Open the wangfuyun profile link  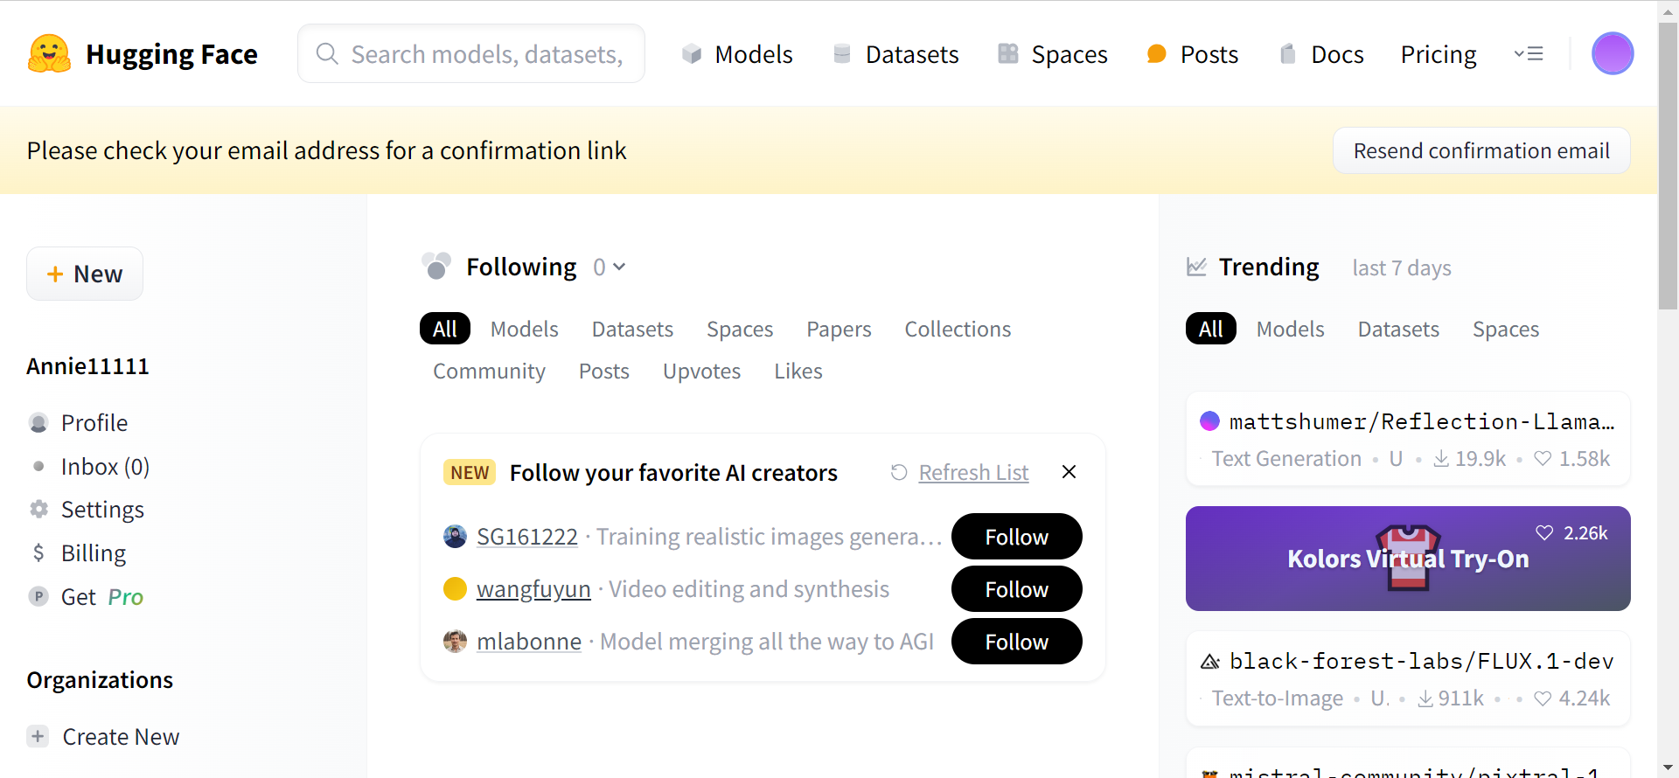[533, 589]
